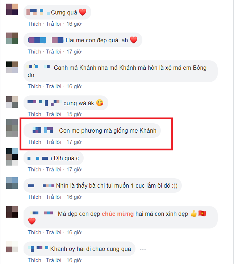Open avatar beside 'Dth quá c' comment
This screenshot has width=234, height=265.
pyautogui.click(x=12, y=157)
